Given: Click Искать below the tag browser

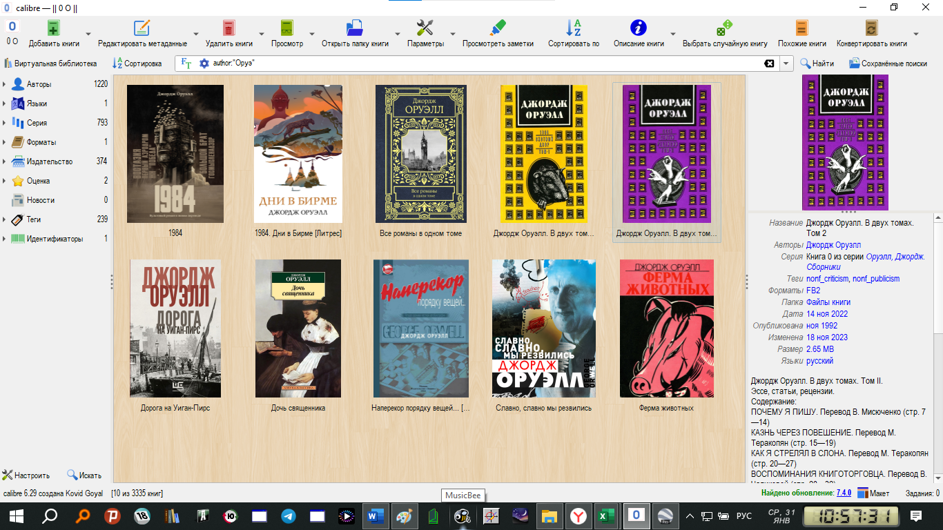Looking at the screenshot, I should coord(84,475).
